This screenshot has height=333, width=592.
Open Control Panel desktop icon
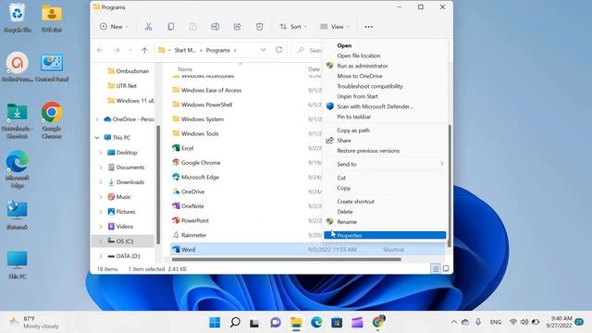coord(52,68)
